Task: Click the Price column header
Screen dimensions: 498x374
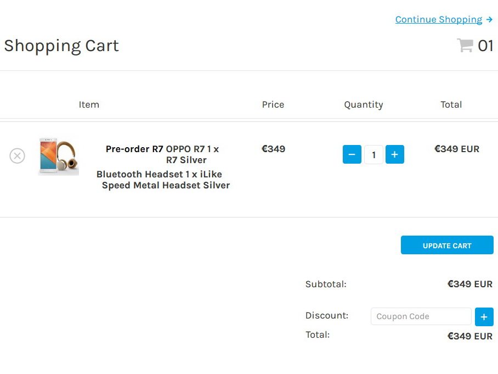Action: [x=273, y=104]
